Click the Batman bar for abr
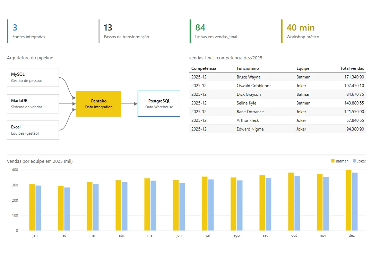Screen dimensions: 373x268 (119, 206)
